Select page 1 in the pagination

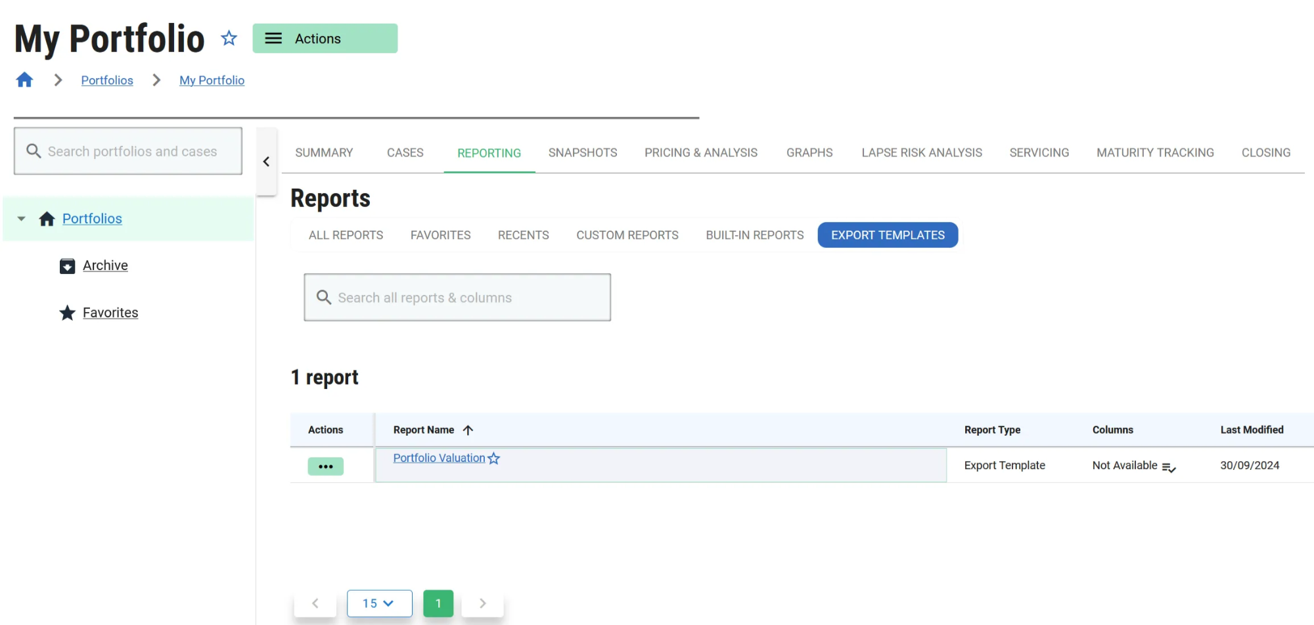tap(438, 603)
